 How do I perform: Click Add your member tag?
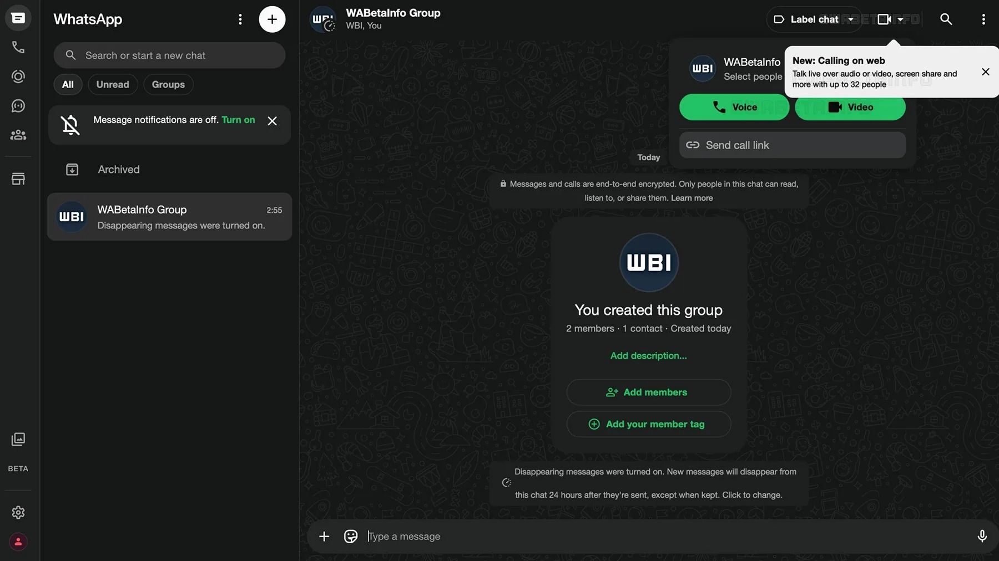pos(648,424)
